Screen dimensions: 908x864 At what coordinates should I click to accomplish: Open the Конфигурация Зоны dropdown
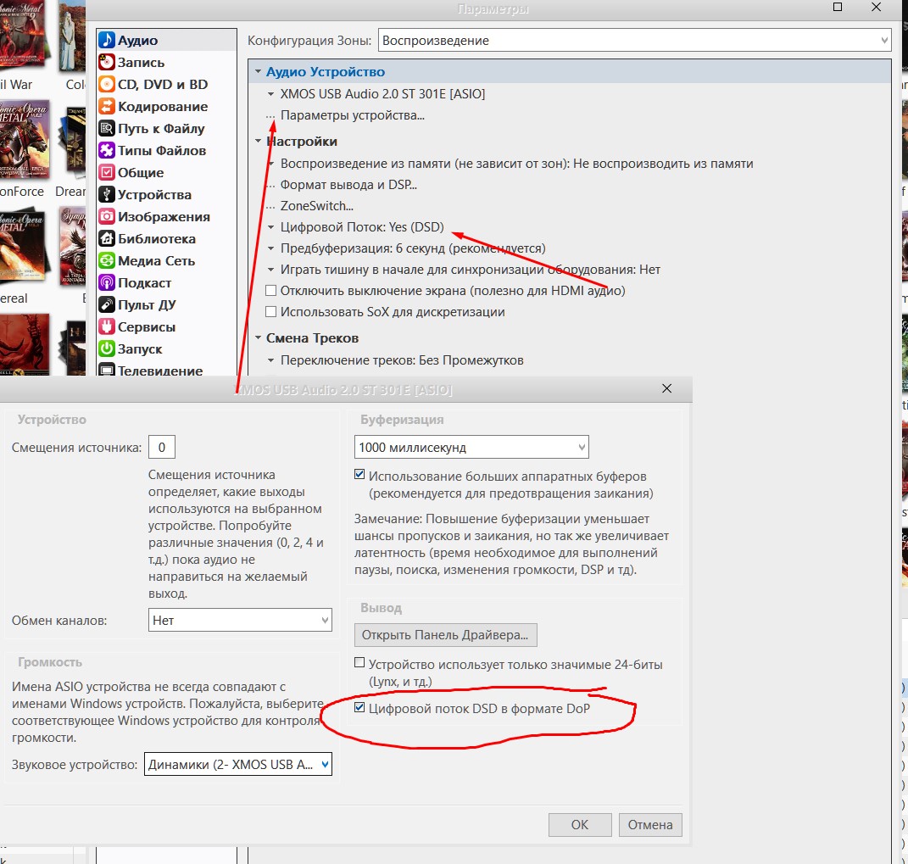coord(633,41)
